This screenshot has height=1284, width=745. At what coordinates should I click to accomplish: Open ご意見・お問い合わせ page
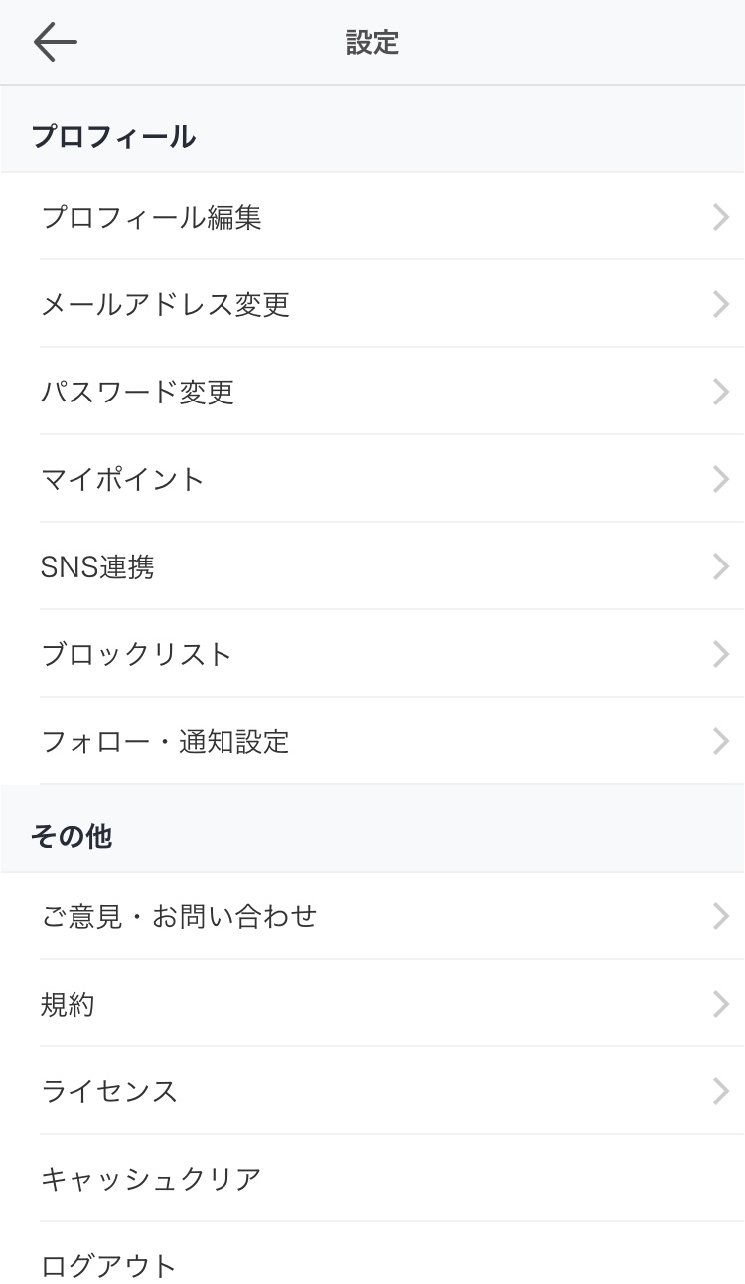click(179, 916)
